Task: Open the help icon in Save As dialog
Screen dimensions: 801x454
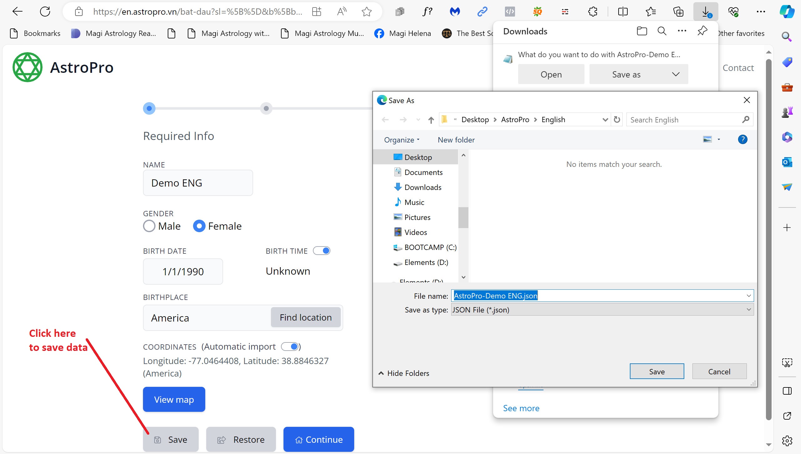Action: [x=742, y=139]
